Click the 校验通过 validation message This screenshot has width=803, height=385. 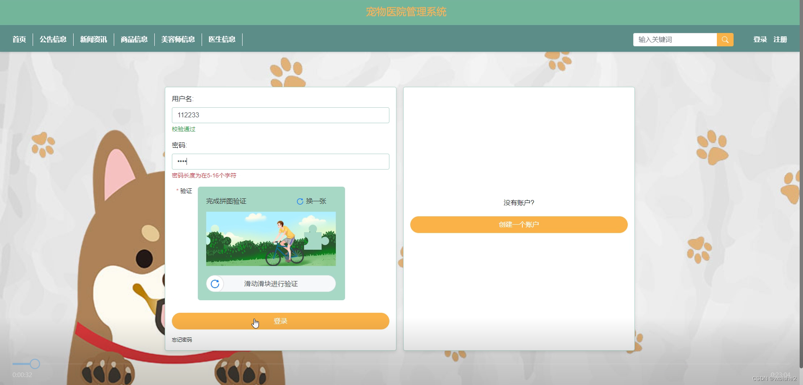tap(184, 129)
